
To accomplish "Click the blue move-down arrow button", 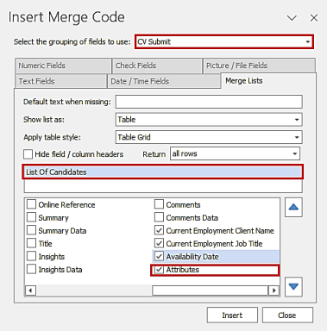I will click(x=293, y=286).
